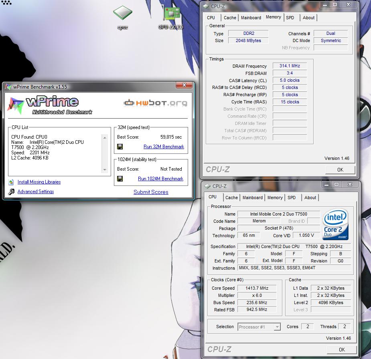The width and height of the screenshot is (371, 359).
Task: Run the 32M Benchmark
Action: (x=164, y=147)
